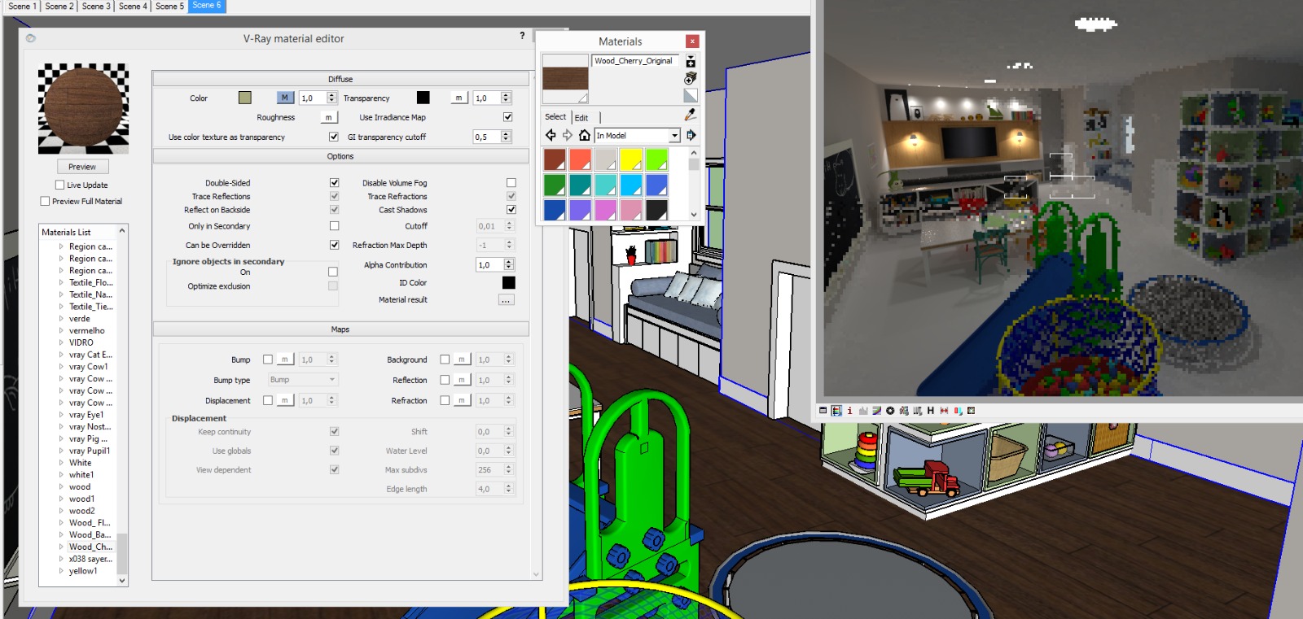This screenshot has height=619, width=1303.
Task: Open the Edit tab in Materials
Action: click(x=581, y=118)
